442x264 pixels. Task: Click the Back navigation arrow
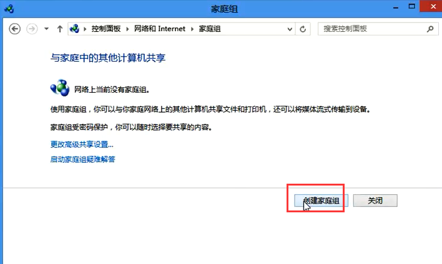pos(14,29)
